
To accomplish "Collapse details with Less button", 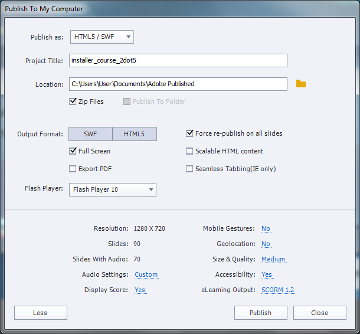I will pyautogui.click(x=41, y=313).
